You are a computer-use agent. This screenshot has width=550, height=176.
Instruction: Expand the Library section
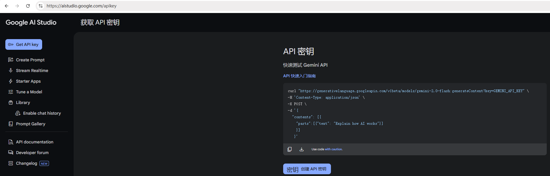click(x=23, y=103)
